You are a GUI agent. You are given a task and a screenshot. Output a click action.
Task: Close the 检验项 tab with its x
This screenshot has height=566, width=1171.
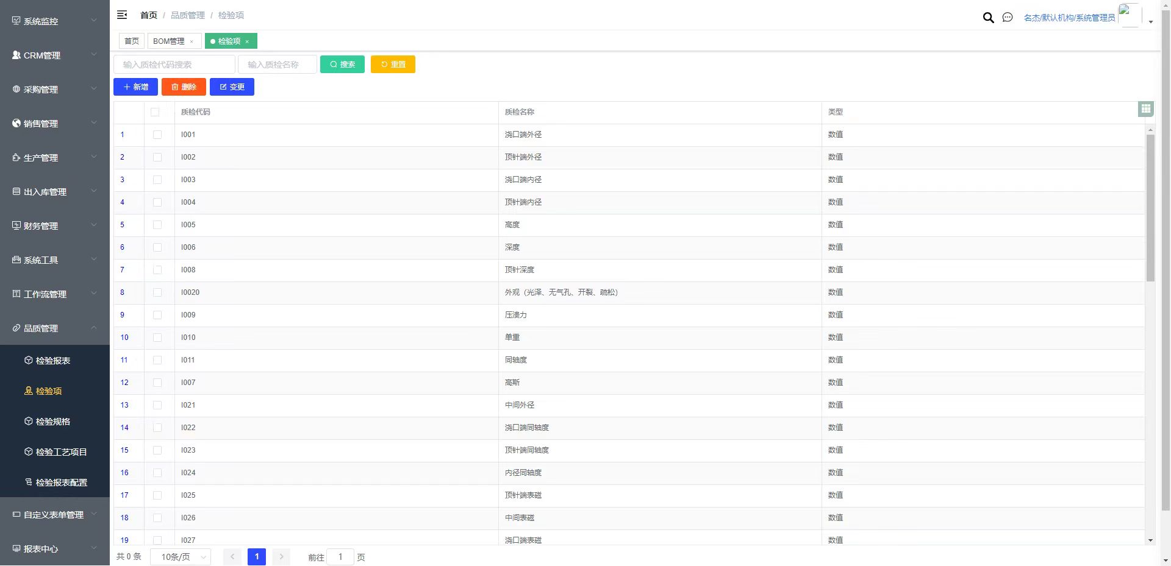pos(247,41)
